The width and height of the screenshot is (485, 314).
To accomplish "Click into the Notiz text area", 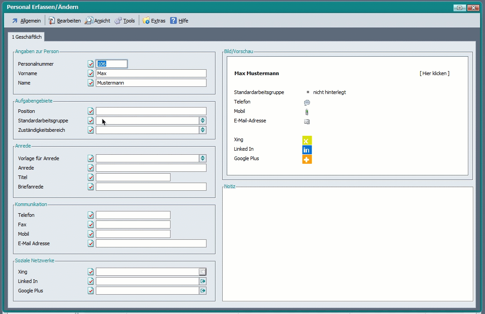I will pyautogui.click(x=347, y=243).
